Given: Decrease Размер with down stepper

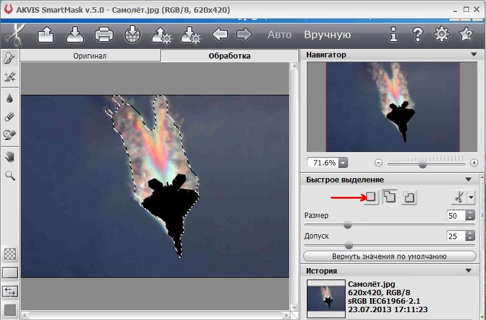Looking at the screenshot, I should (470, 218).
